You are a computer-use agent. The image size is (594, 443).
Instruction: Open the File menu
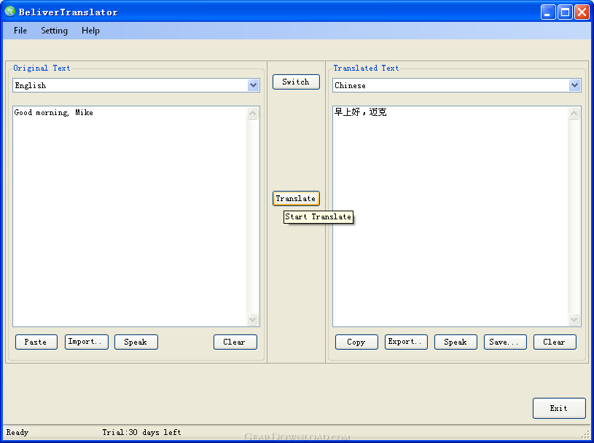click(20, 31)
